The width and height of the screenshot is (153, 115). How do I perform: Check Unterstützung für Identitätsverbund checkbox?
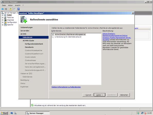pos(53,37)
